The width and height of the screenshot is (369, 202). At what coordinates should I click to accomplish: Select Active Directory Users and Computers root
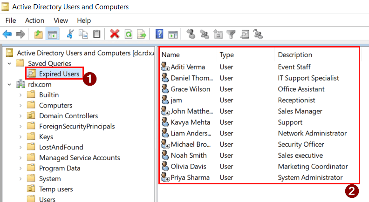click(x=85, y=53)
